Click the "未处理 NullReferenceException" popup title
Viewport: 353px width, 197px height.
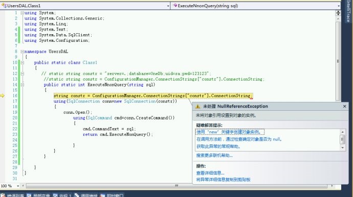[x=235, y=106]
